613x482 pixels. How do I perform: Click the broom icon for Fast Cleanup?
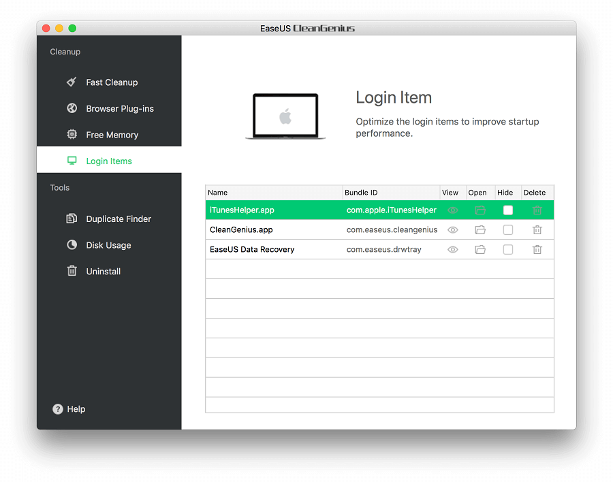[72, 82]
